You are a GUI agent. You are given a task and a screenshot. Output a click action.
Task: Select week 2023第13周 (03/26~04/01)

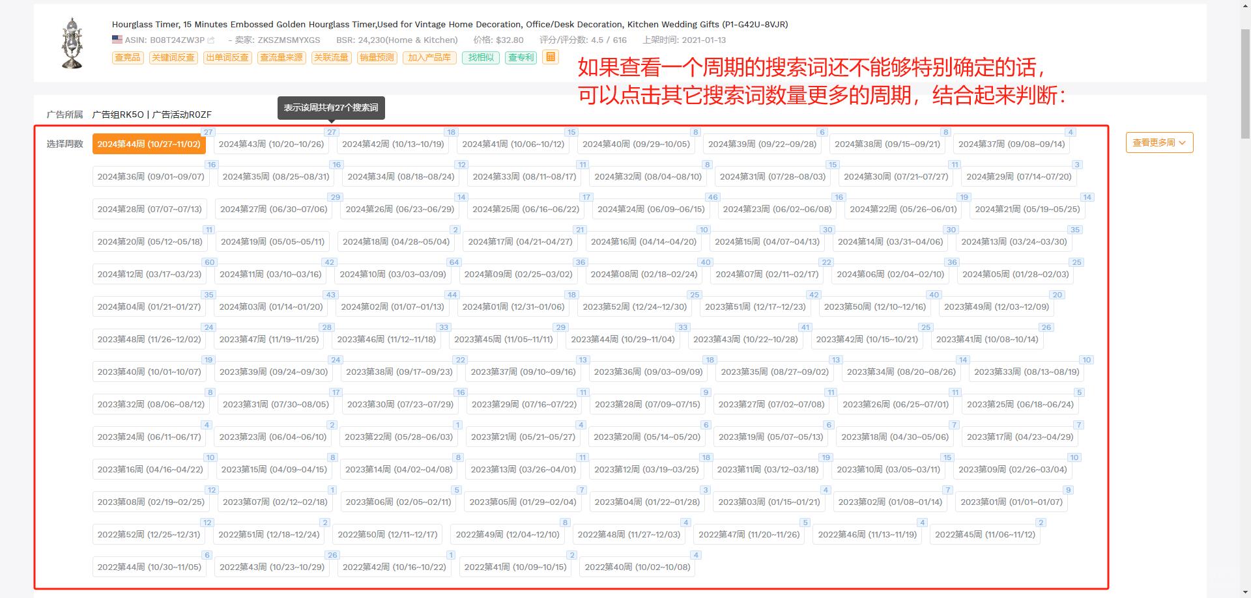523,469
